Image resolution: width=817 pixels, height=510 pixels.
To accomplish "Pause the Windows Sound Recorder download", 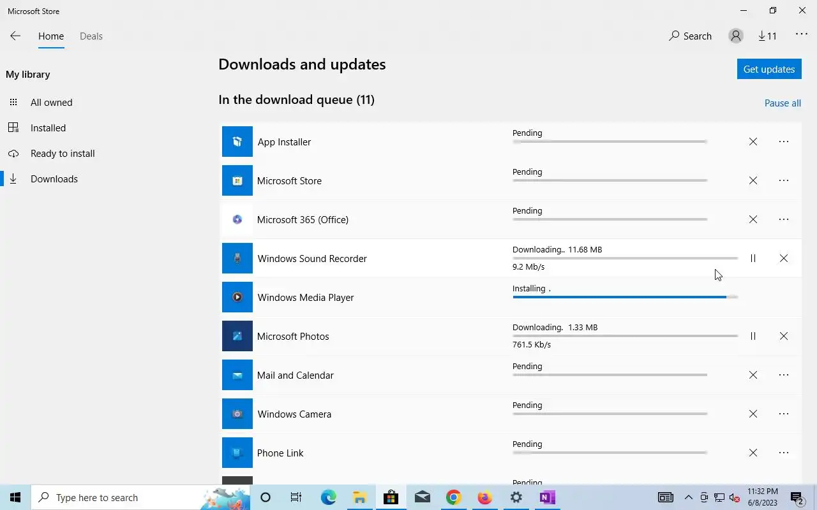I will pos(753,258).
